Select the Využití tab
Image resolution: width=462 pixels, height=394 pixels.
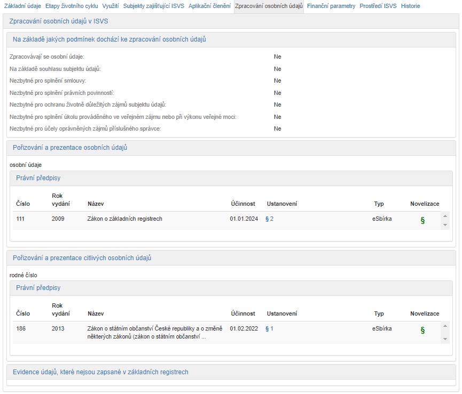point(111,6)
